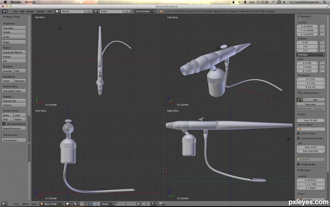The width and height of the screenshot is (330, 207).
Task: Toggle the proportional editing circle icon
Action: 144,204
